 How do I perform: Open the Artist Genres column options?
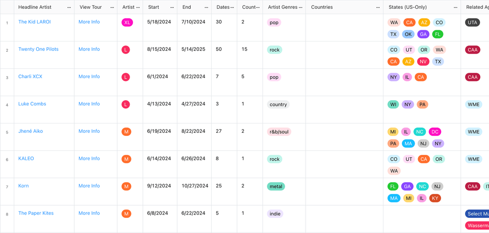[300, 7]
